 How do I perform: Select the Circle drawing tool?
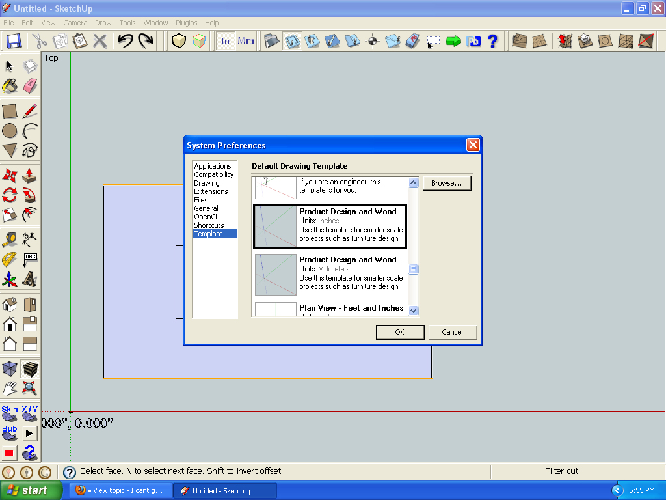point(10,131)
